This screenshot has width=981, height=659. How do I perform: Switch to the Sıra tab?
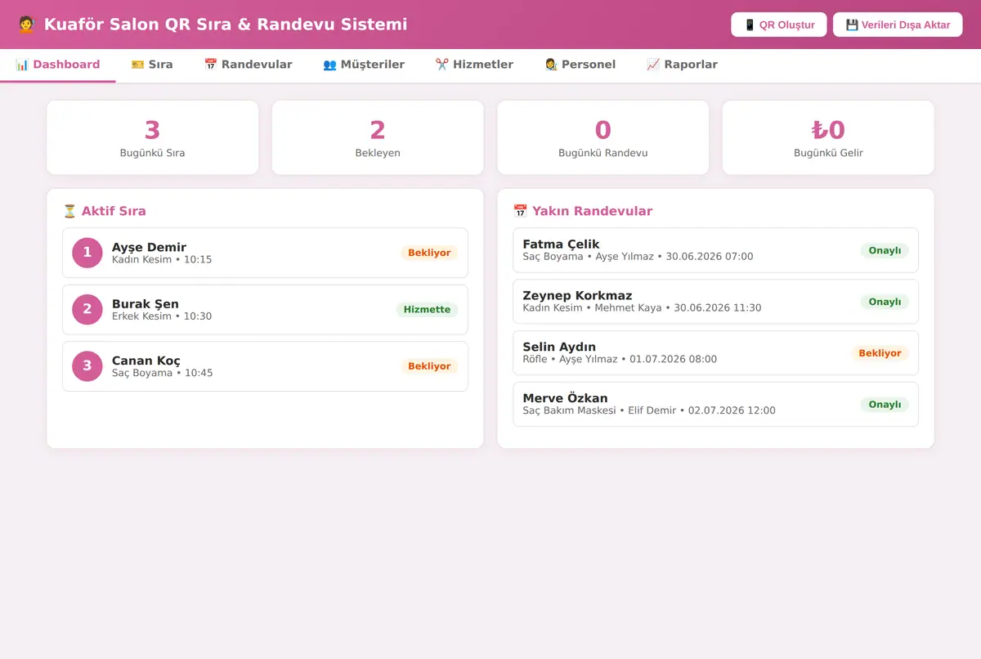coord(152,65)
